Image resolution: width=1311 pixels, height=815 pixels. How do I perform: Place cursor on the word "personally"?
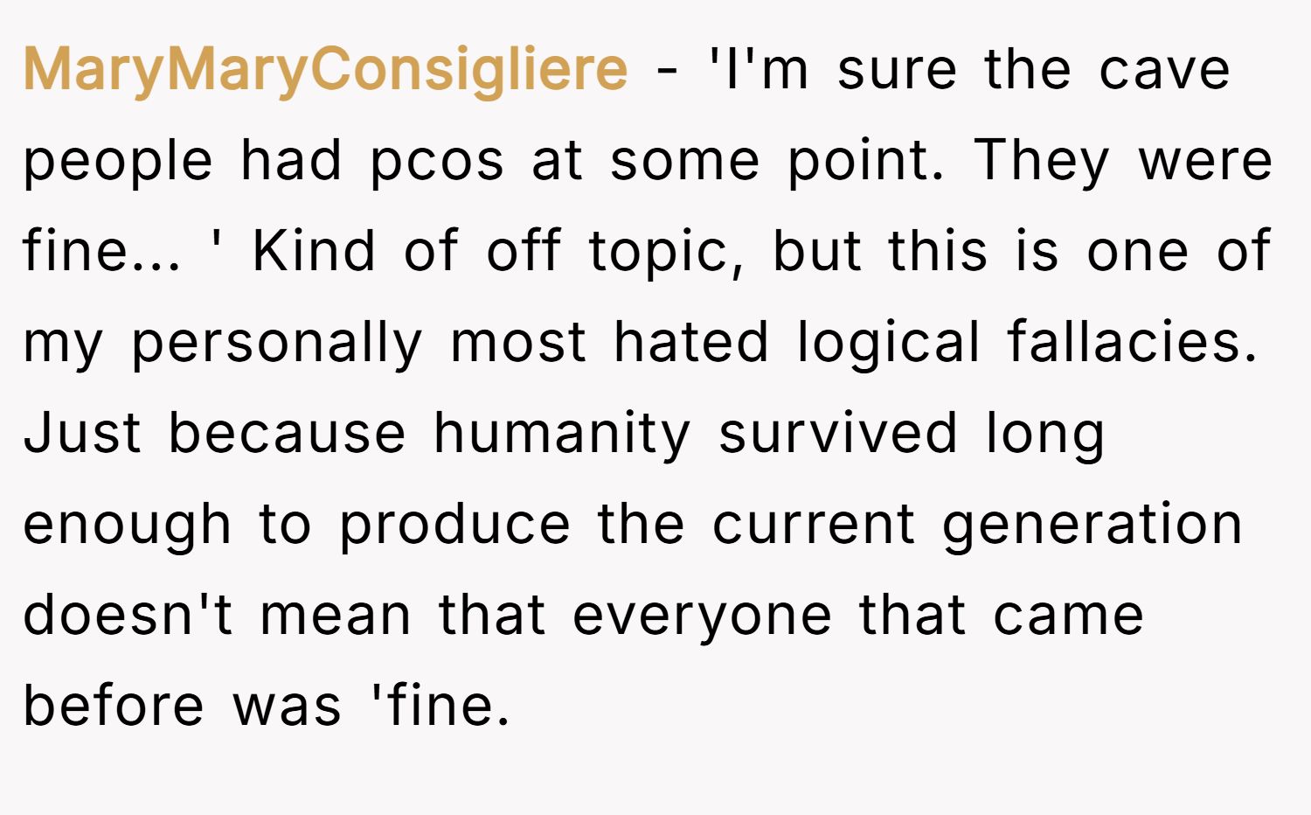(x=276, y=342)
